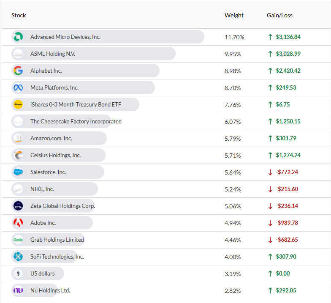The width and height of the screenshot is (331, 303).
Task: Open Advanced Micro Devices, Inc. stock
Action: coord(65,37)
